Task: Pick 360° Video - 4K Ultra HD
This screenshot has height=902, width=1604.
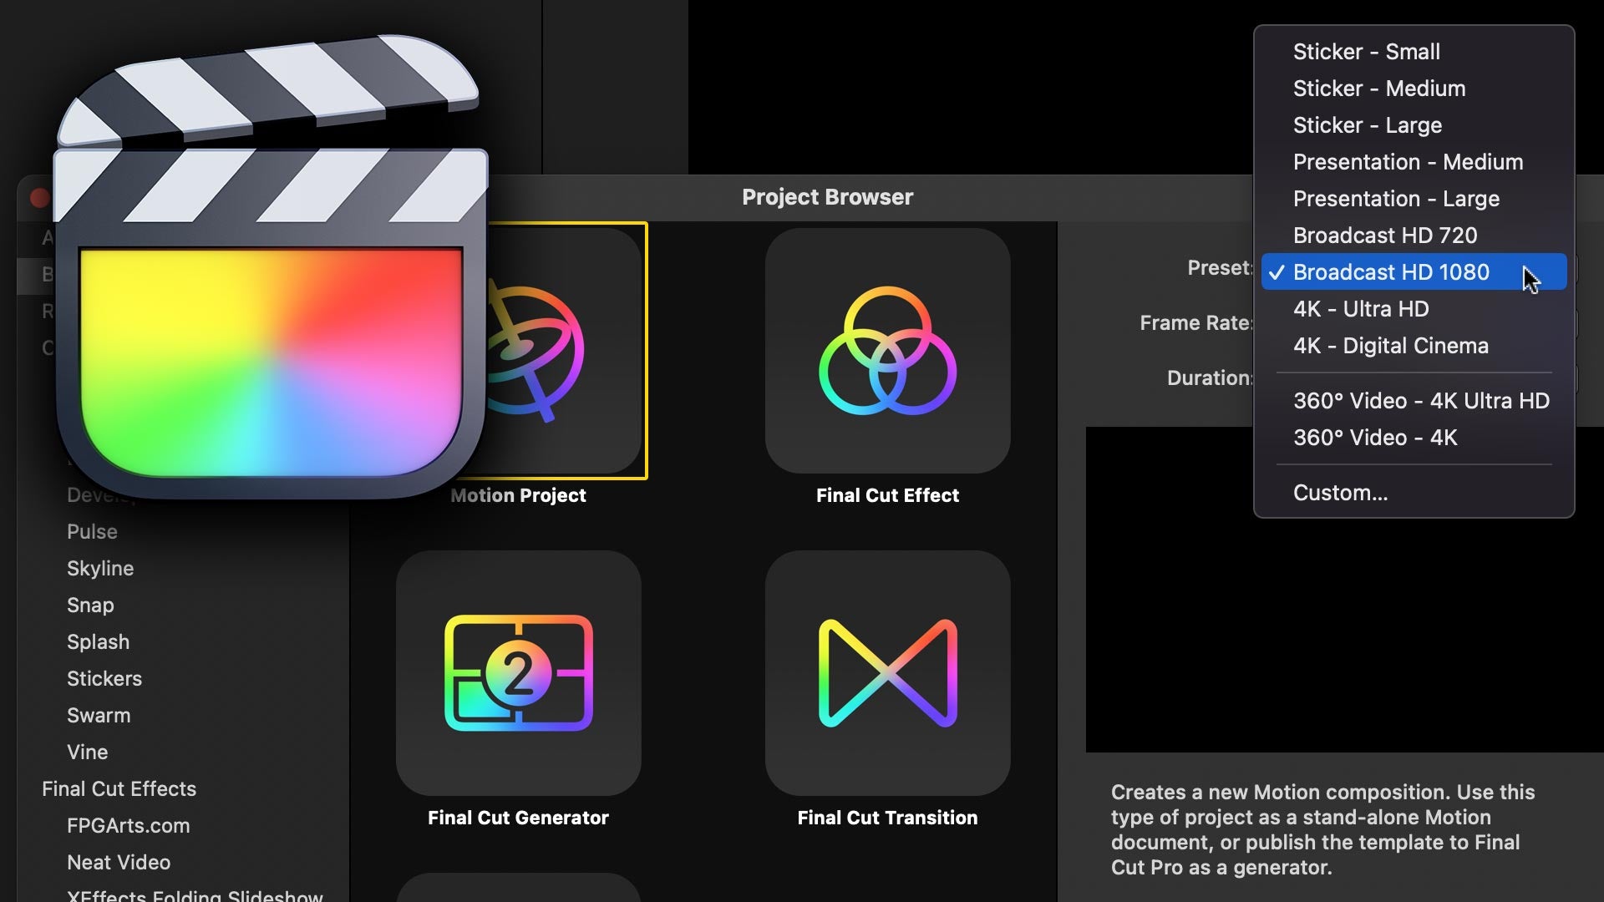Action: pyautogui.click(x=1420, y=401)
